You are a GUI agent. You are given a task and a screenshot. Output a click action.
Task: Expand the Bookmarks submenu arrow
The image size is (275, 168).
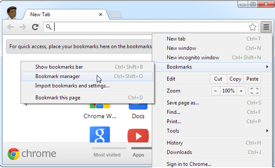pos(267,67)
